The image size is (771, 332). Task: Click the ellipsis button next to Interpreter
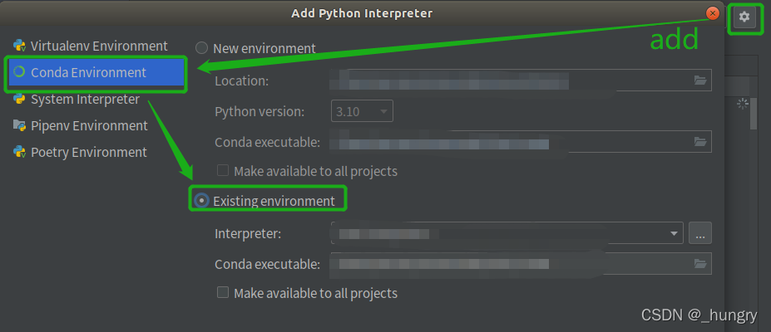click(x=700, y=233)
